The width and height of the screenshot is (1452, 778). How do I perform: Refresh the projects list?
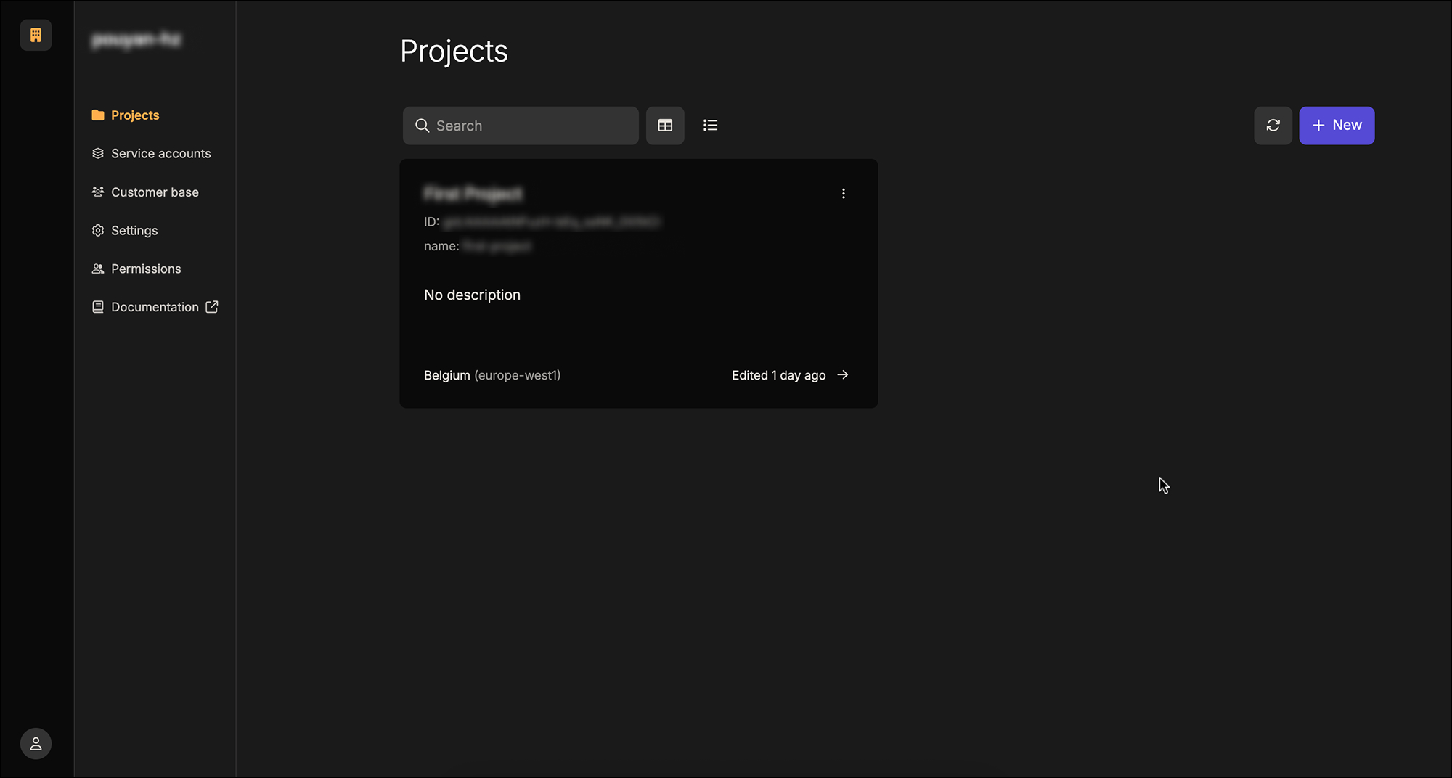[x=1273, y=125]
